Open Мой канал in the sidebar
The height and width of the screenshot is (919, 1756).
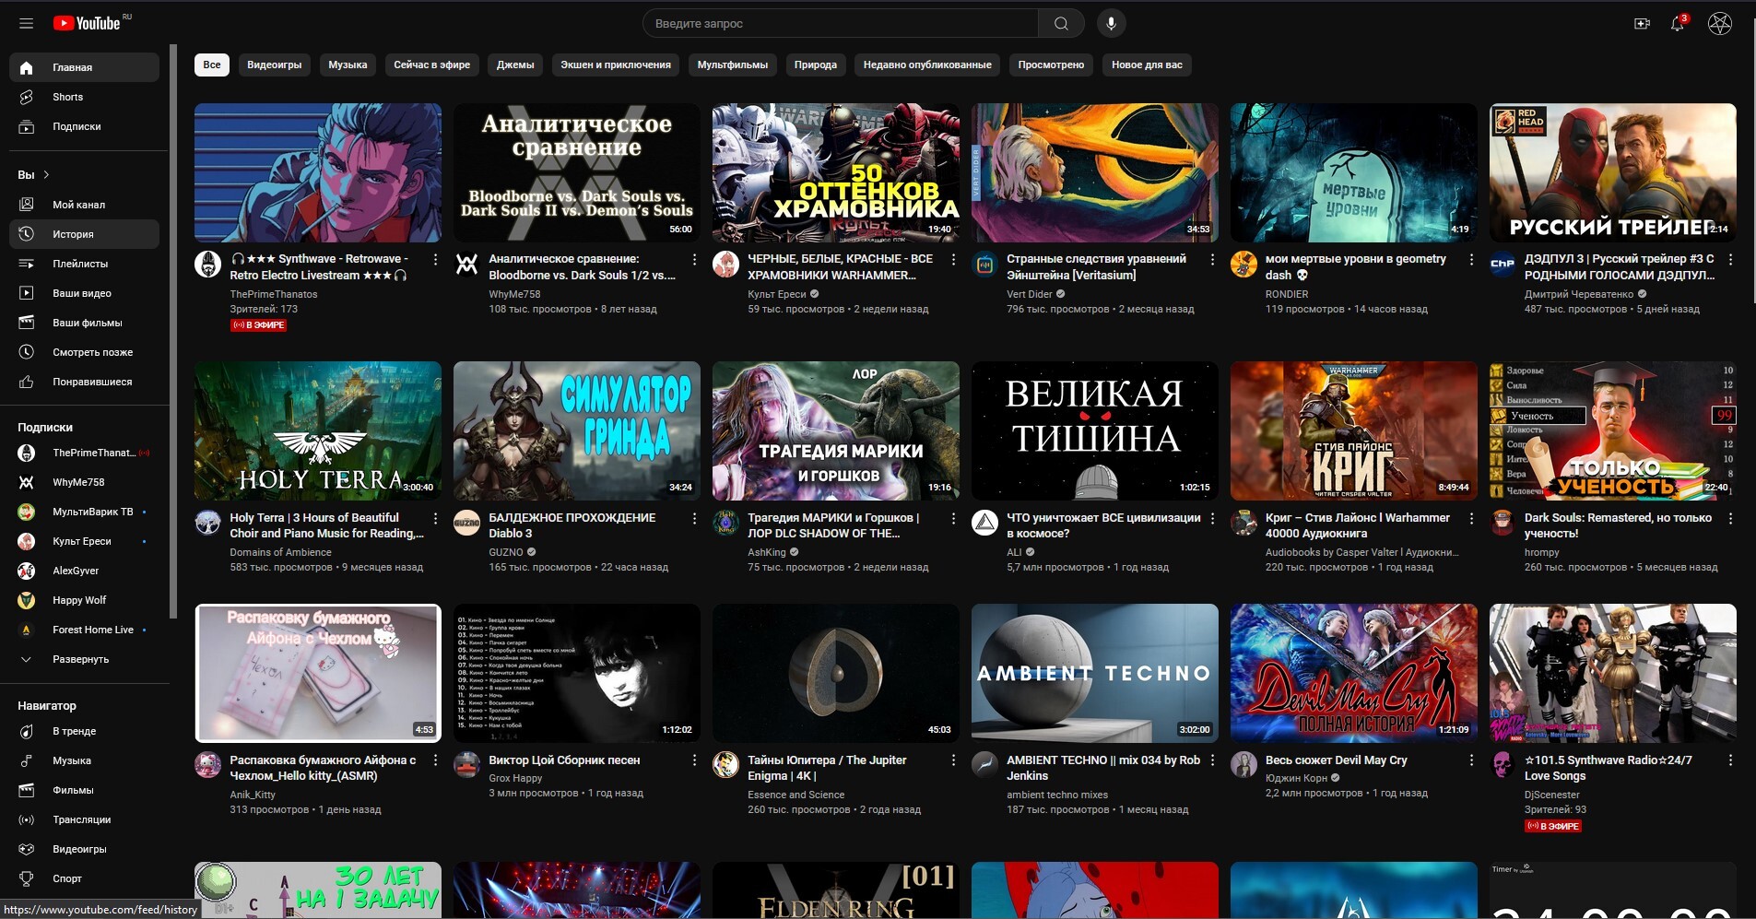pyautogui.click(x=84, y=205)
